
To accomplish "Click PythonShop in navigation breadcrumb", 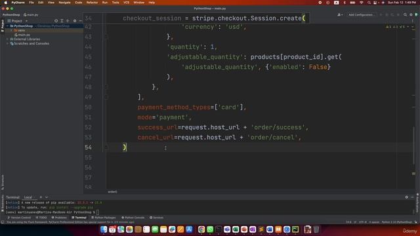I will (11, 14).
